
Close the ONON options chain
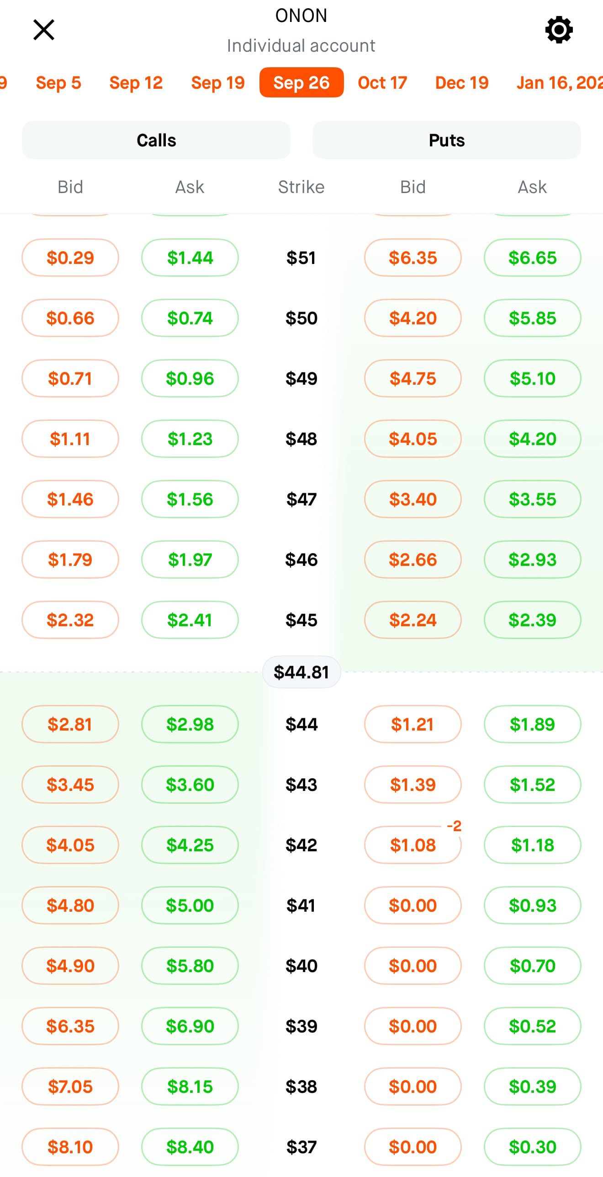point(44,30)
